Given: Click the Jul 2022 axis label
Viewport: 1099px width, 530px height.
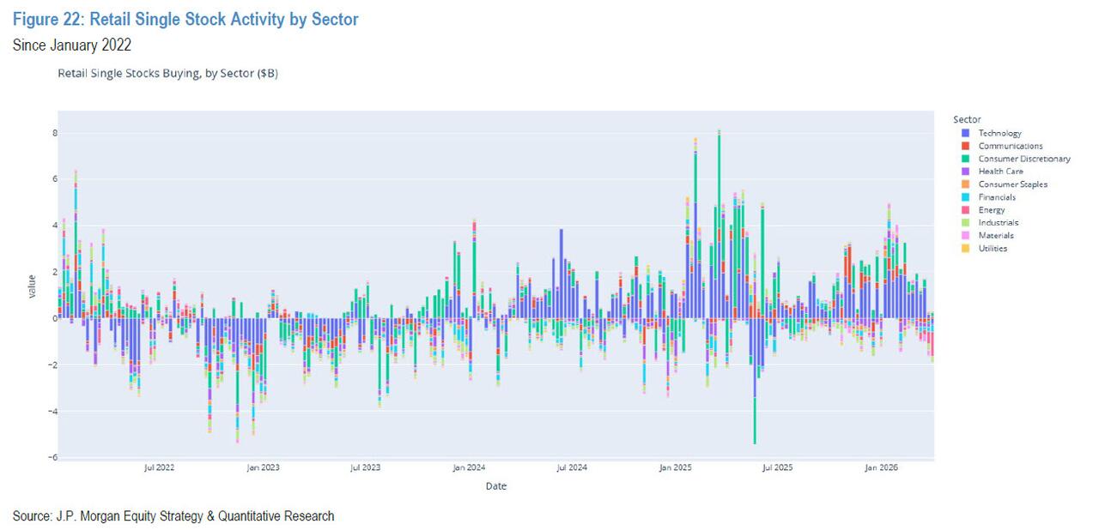Looking at the screenshot, I should pos(160,468).
